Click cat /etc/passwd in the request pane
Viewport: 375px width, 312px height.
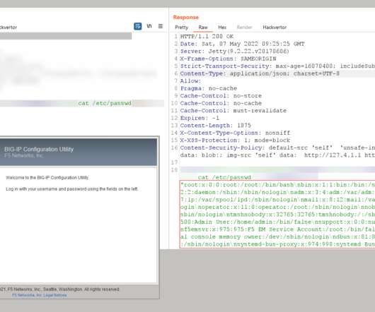click(x=105, y=103)
